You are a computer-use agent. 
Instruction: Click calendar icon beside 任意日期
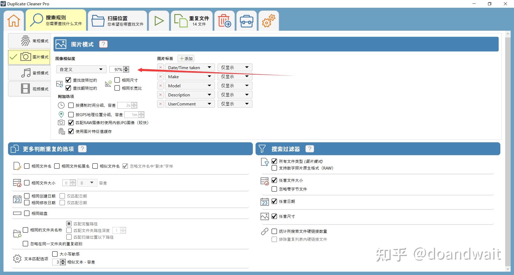coord(264,202)
